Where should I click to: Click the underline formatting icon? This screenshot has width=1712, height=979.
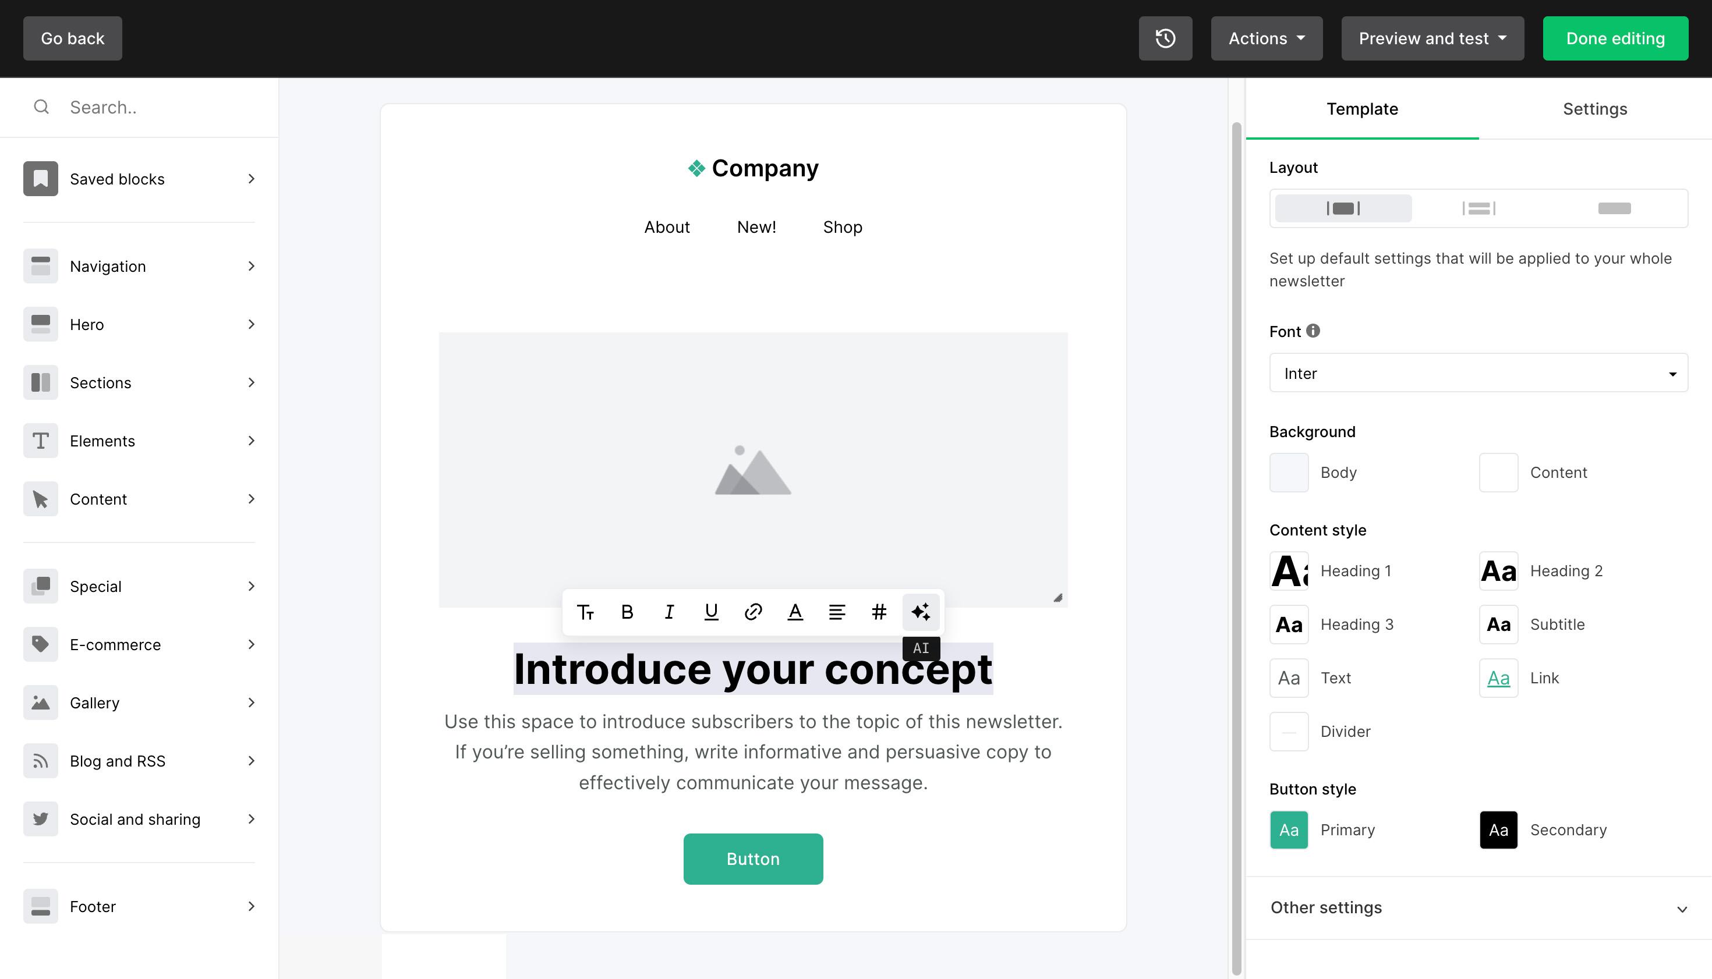pos(710,612)
